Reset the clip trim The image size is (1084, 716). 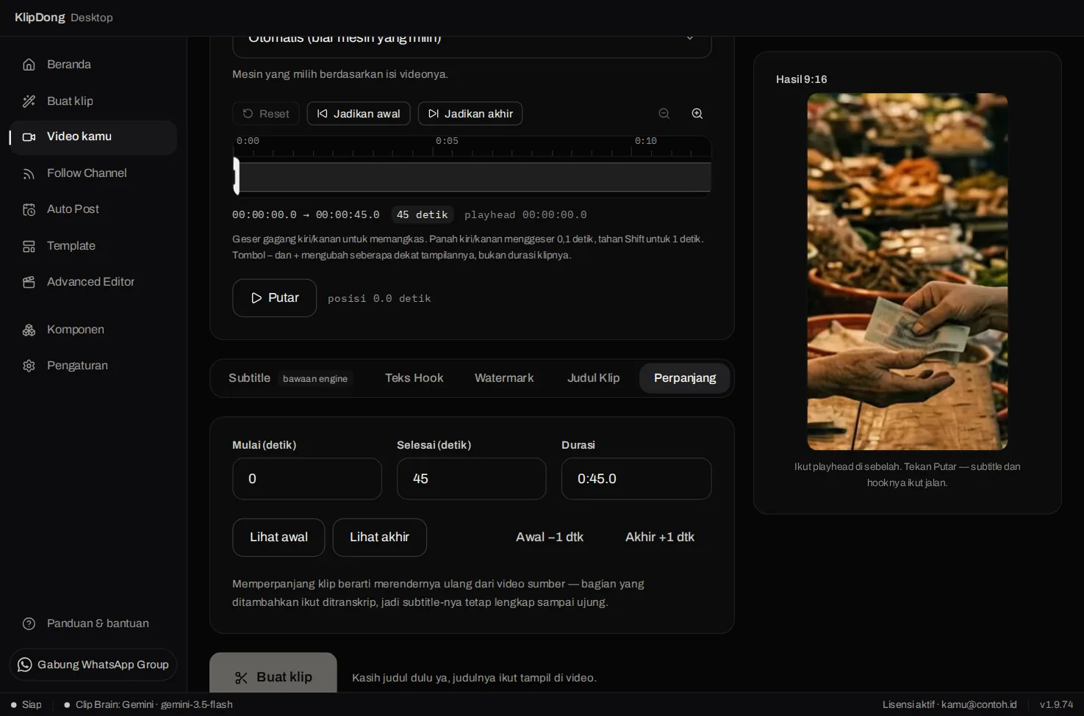(x=266, y=114)
